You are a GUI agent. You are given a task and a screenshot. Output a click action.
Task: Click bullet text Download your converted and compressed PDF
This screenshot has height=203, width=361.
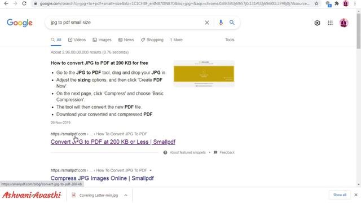105,114
